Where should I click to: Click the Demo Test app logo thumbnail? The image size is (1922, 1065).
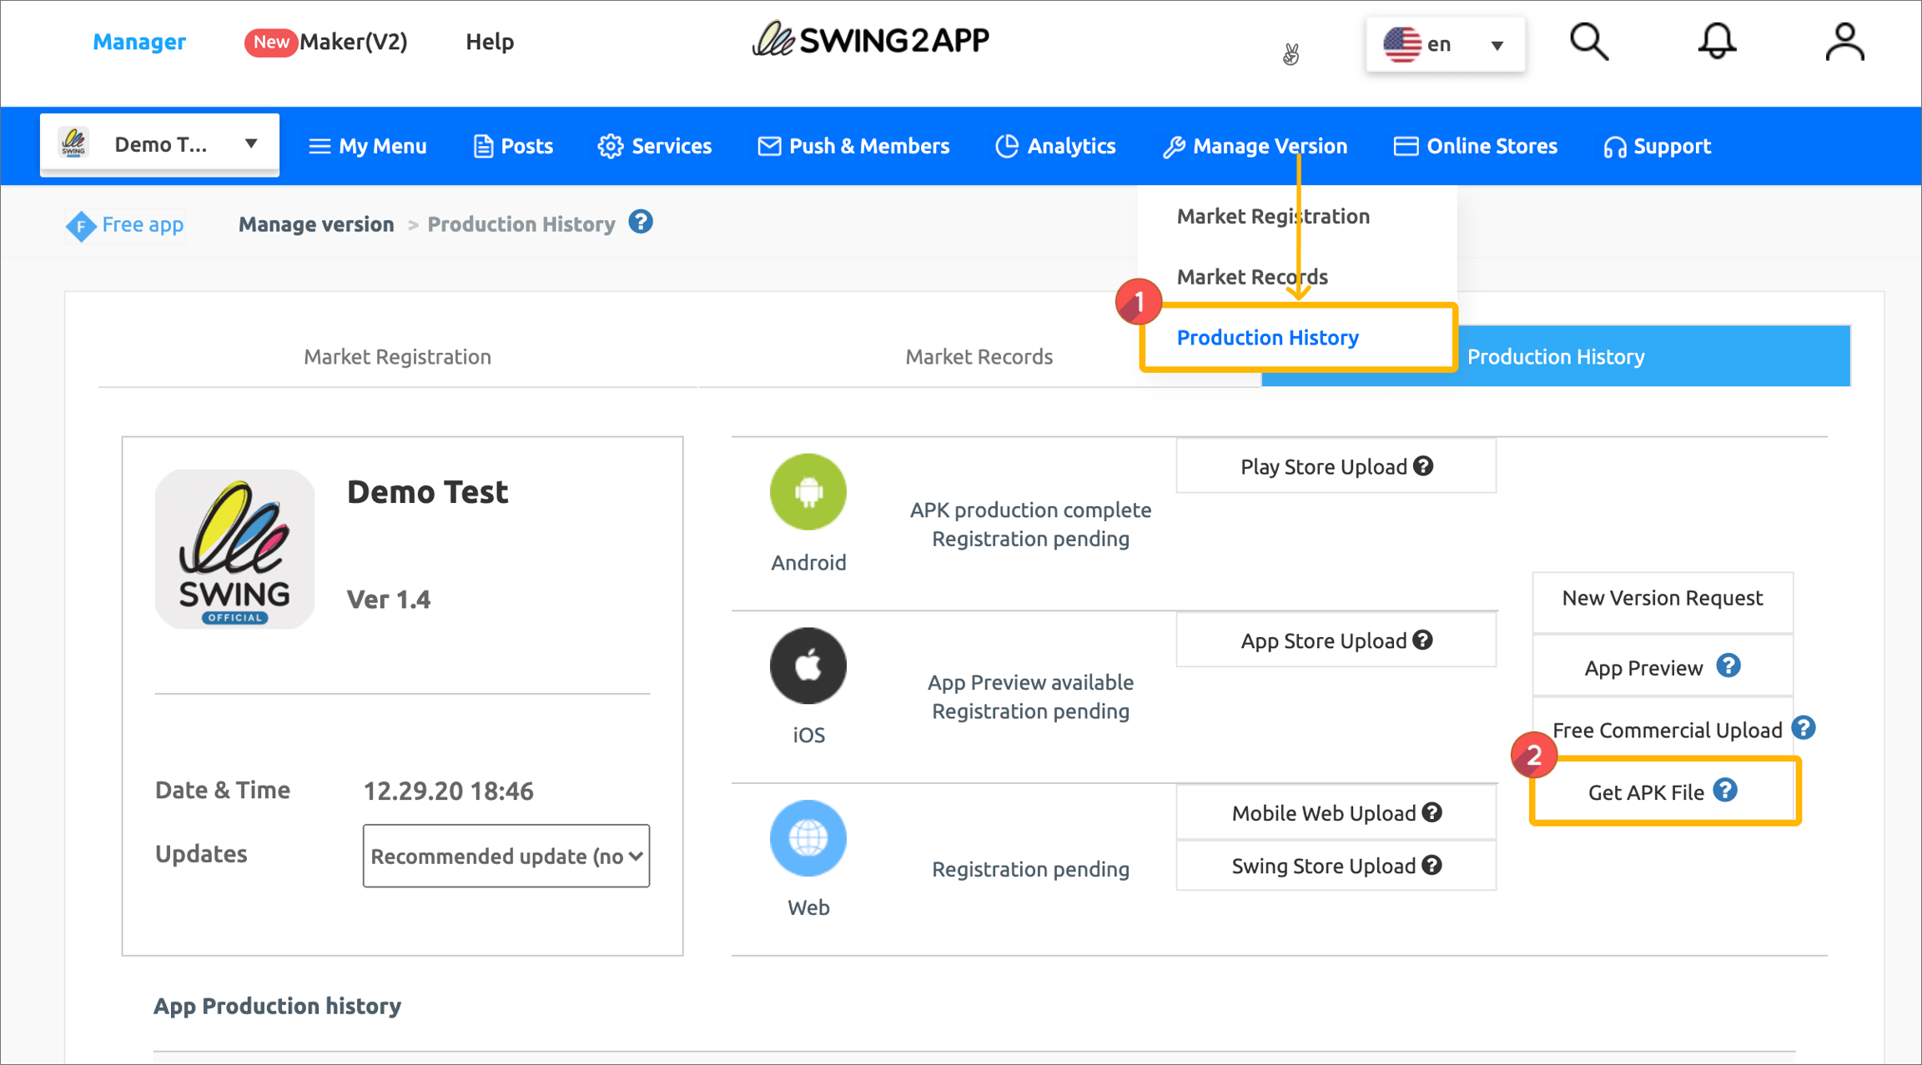[234, 549]
